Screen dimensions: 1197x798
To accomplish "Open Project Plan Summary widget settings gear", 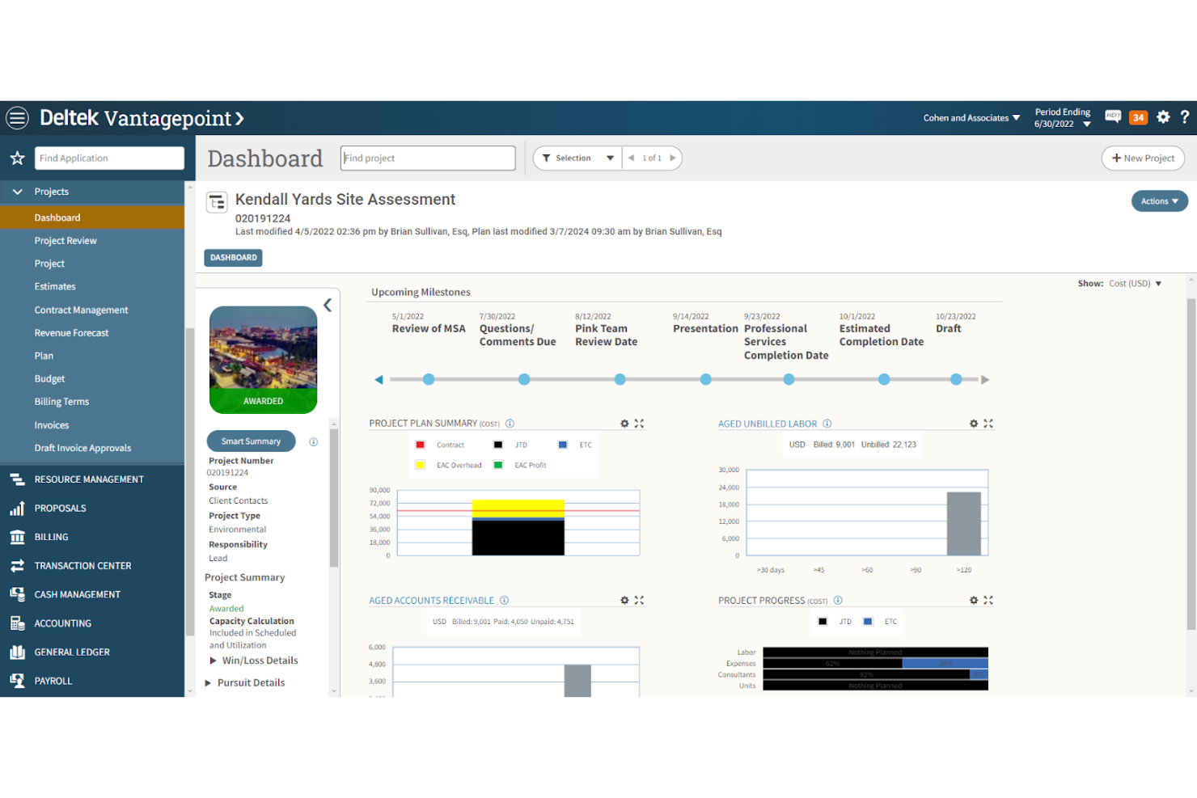I will click(624, 423).
